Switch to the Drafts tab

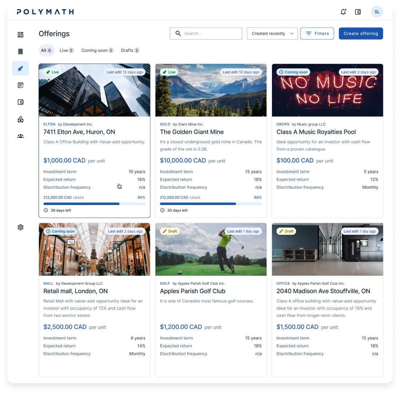[x=130, y=50]
